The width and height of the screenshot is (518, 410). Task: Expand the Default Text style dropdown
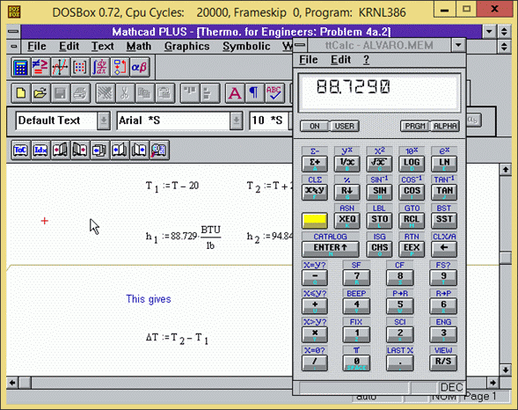pyautogui.click(x=104, y=121)
